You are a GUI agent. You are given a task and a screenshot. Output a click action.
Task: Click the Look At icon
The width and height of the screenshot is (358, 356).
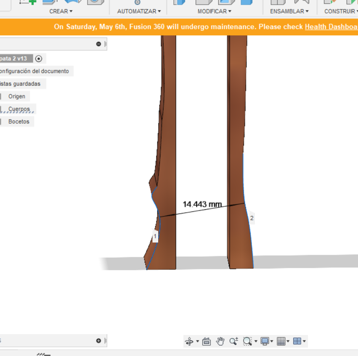206,341
